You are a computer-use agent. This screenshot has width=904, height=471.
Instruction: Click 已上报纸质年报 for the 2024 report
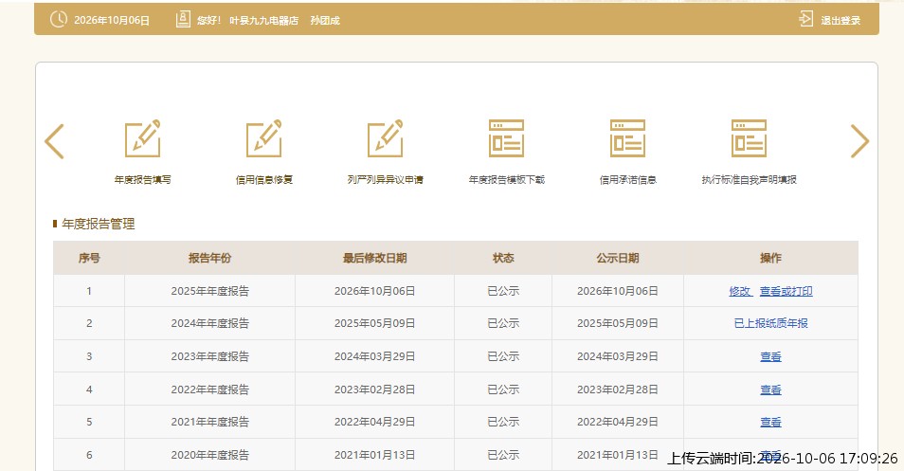tap(770, 323)
